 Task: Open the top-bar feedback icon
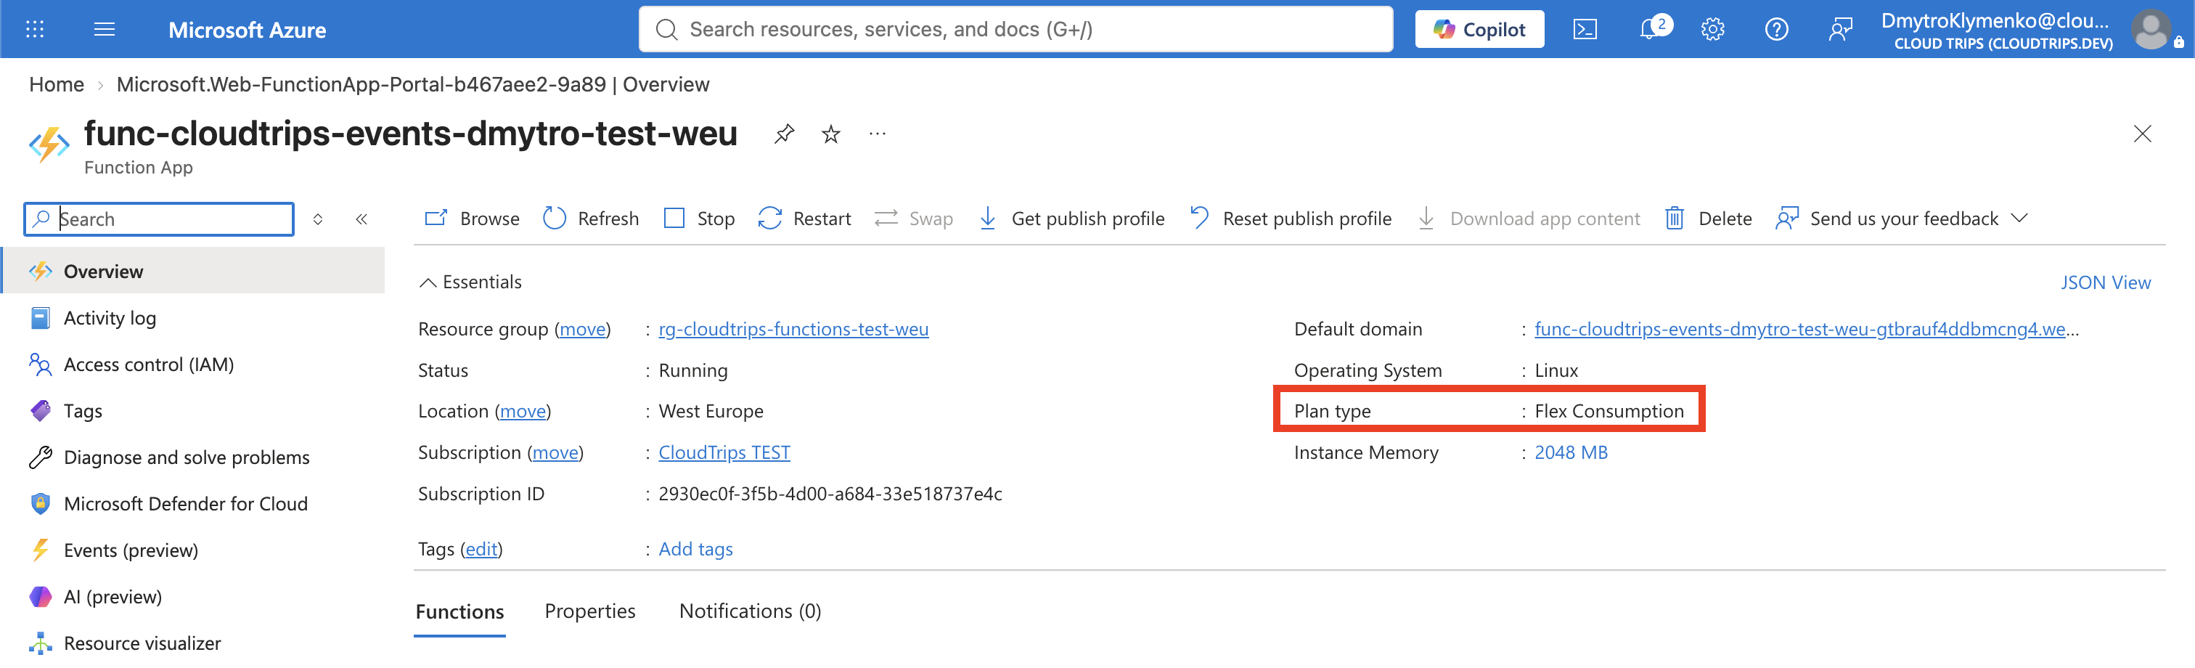[1841, 30]
